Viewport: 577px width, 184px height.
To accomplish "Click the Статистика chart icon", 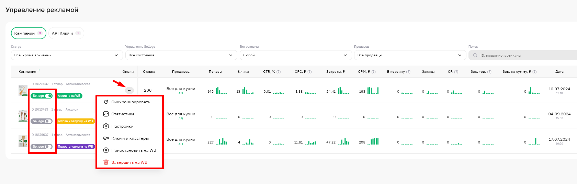I will click(106, 114).
